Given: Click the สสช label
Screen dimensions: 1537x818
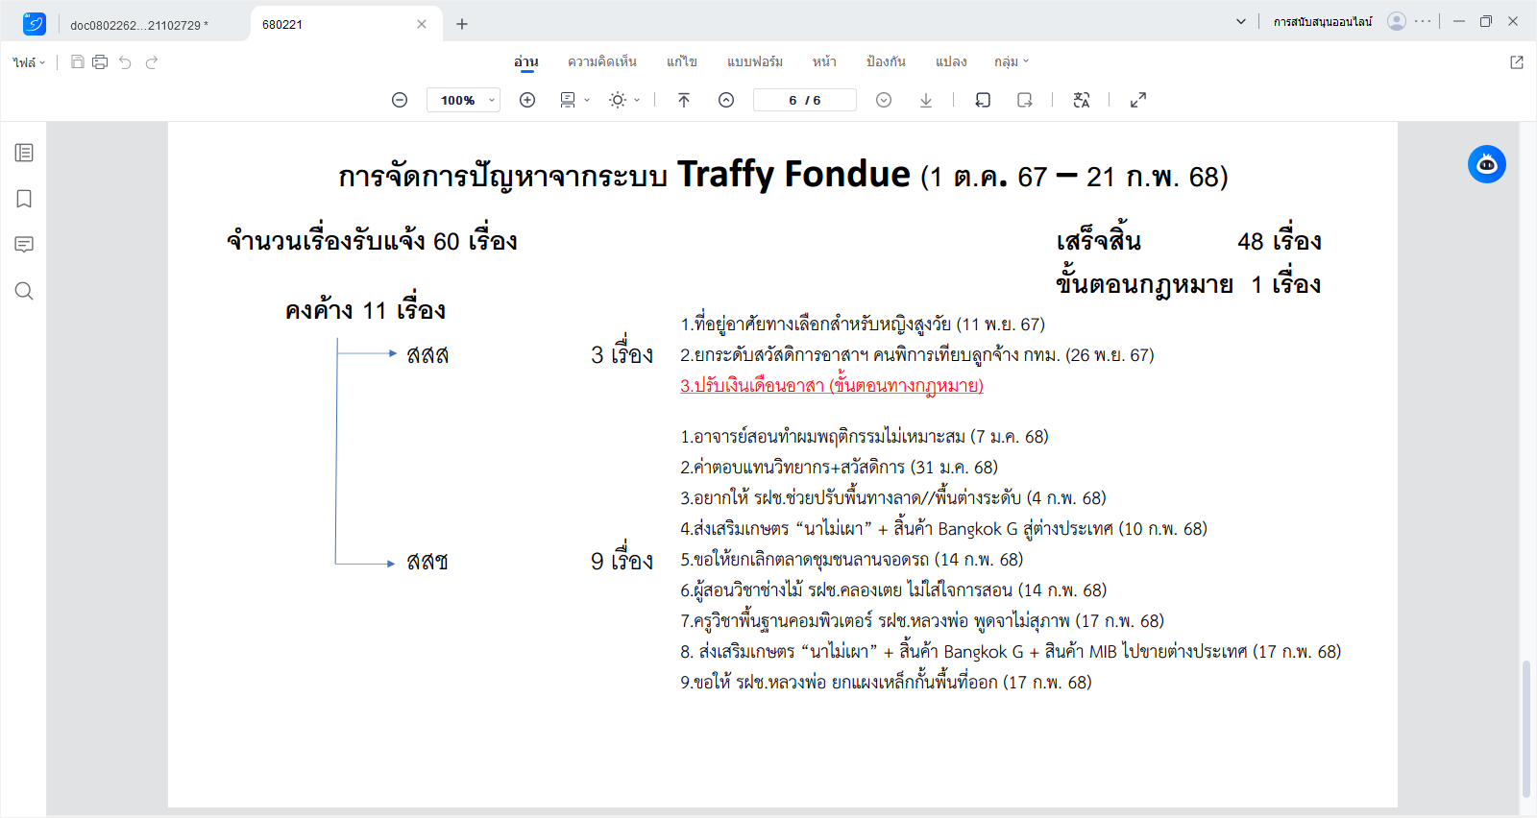Looking at the screenshot, I should pos(427,561).
